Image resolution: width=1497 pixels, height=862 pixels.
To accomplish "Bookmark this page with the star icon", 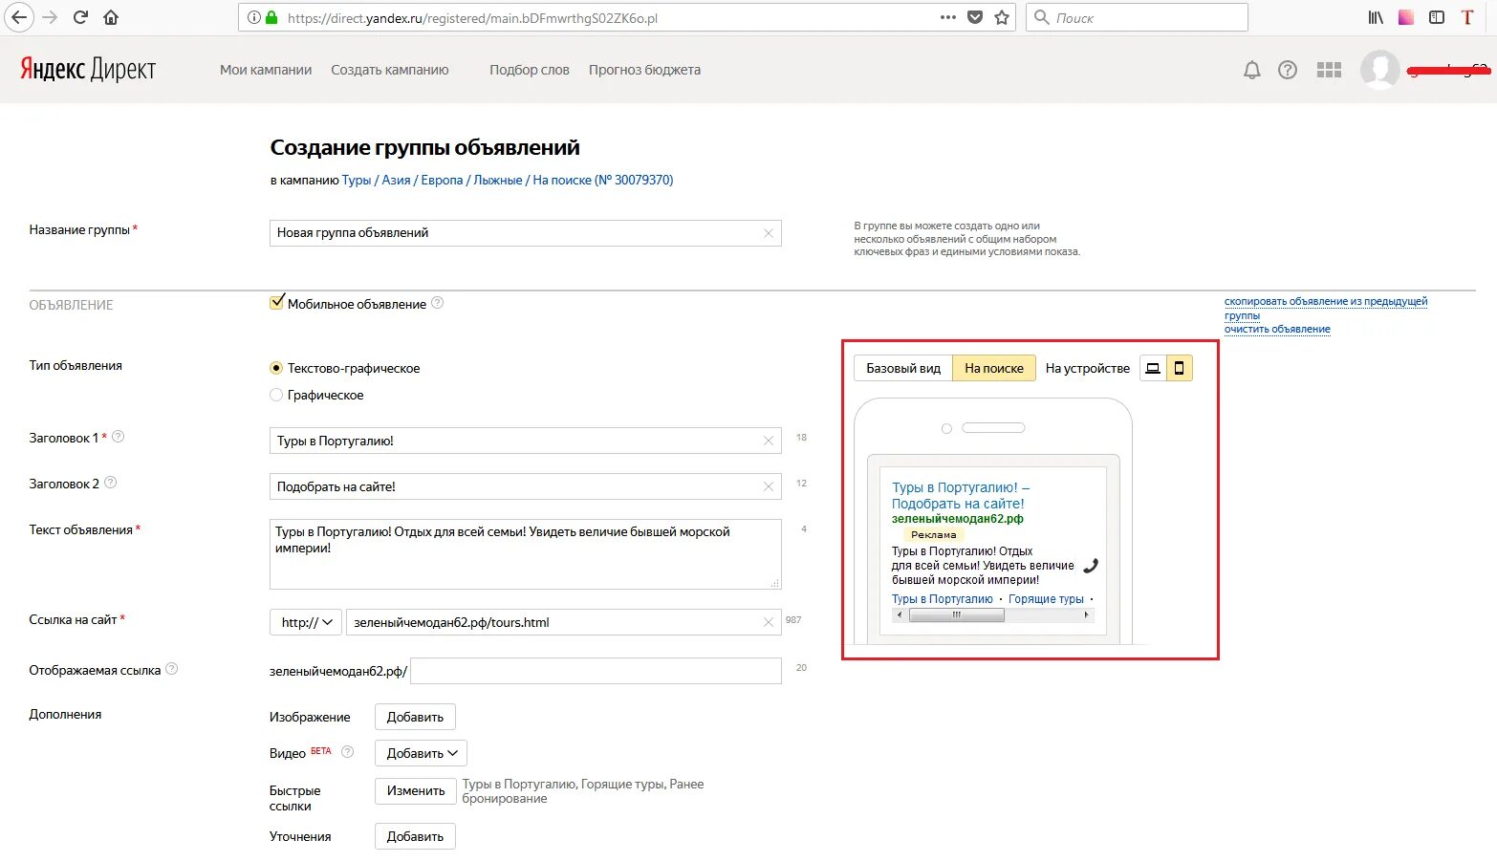I will tap(1002, 17).
